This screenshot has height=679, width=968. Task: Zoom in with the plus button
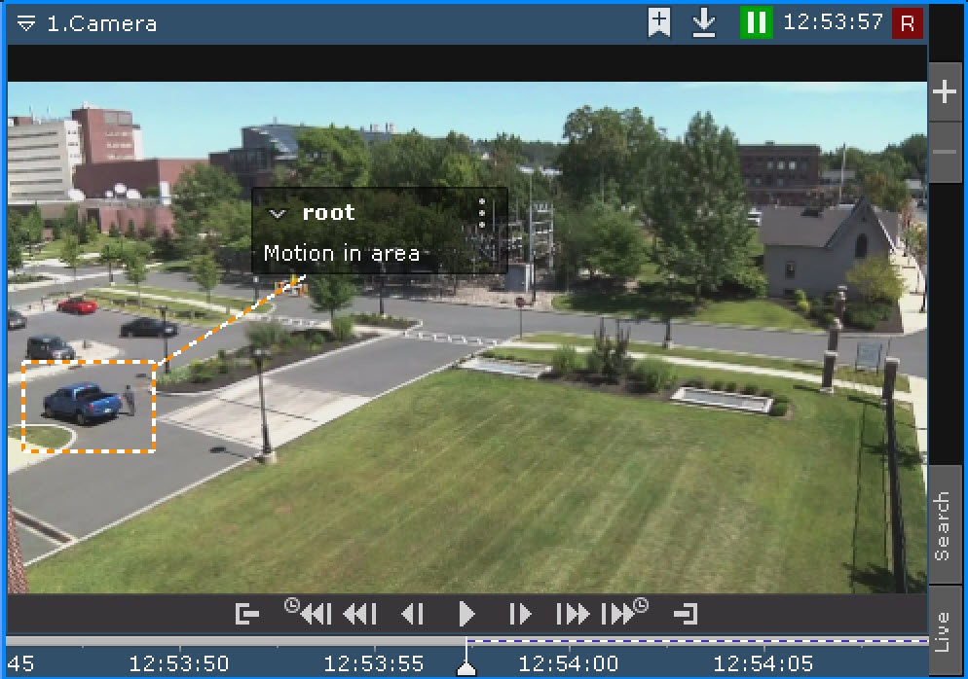tap(945, 91)
